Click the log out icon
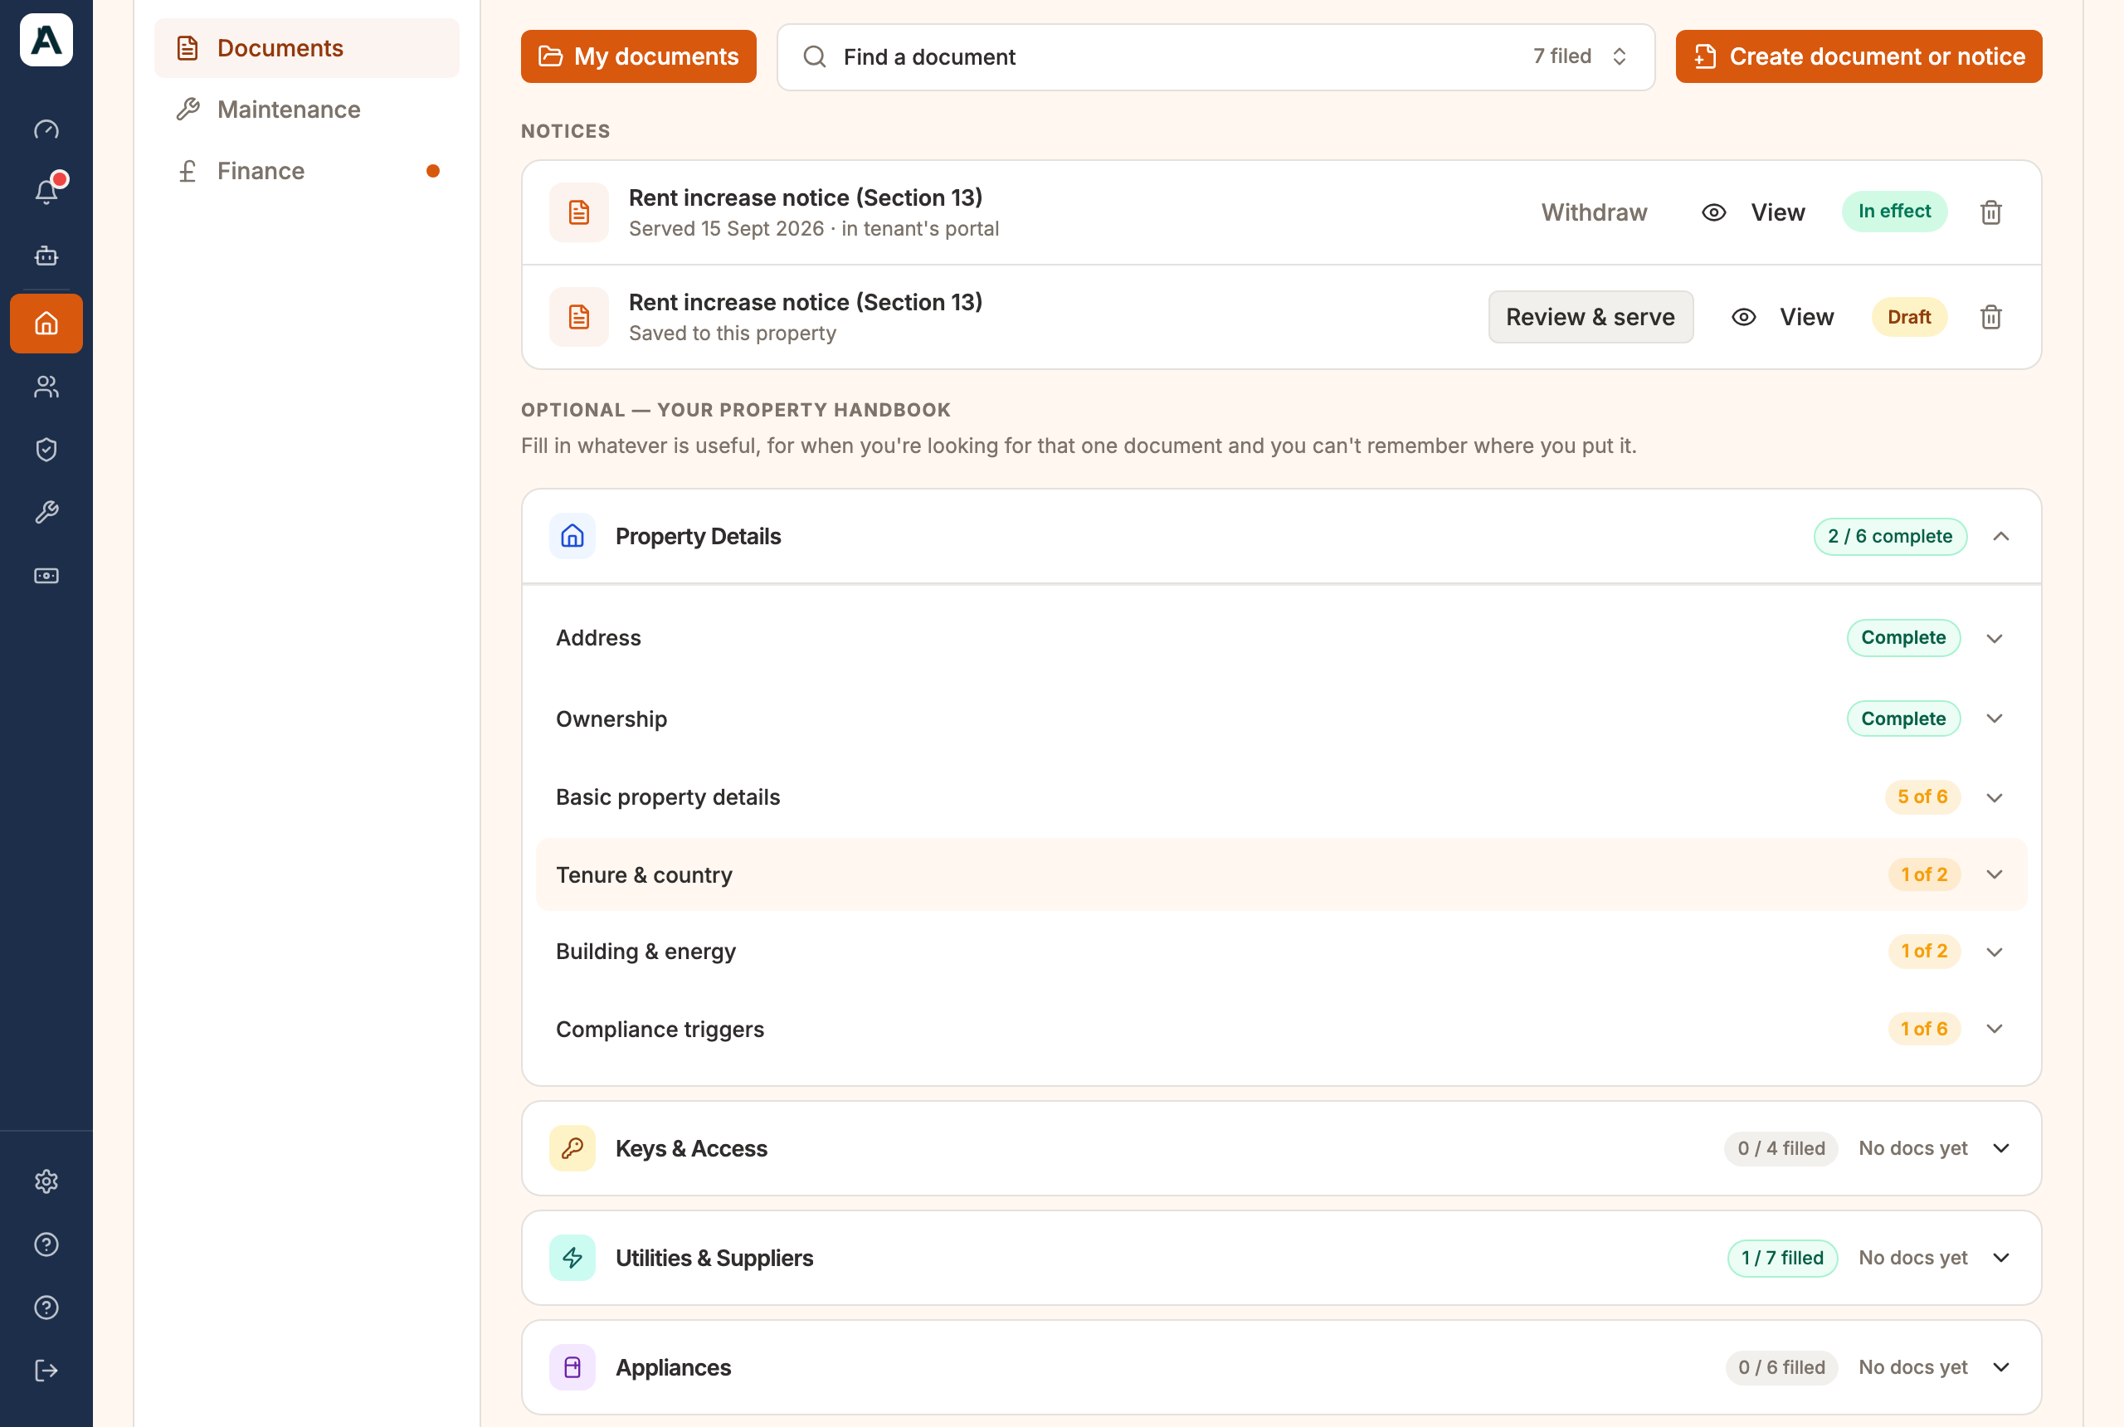The width and height of the screenshot is (2124, 1427). pyautogui.click(x=46, y=1370)
